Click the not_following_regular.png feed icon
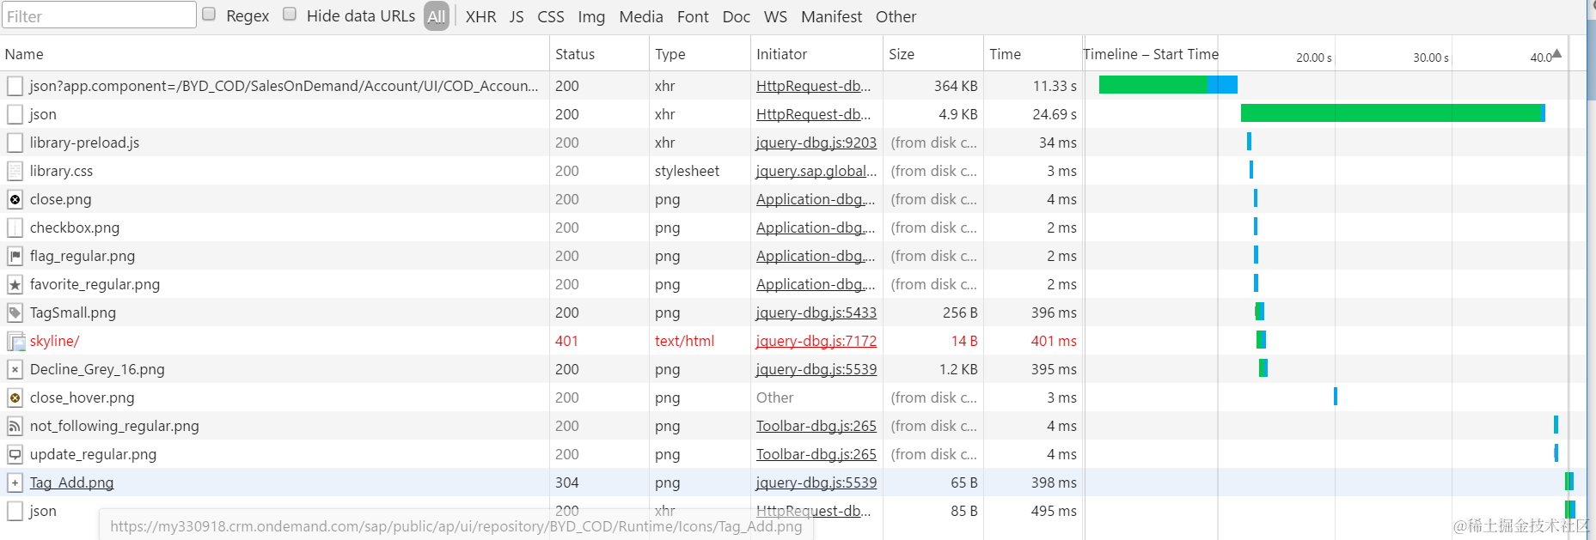This screenshot has height=540, width=1596. point(15,426)
